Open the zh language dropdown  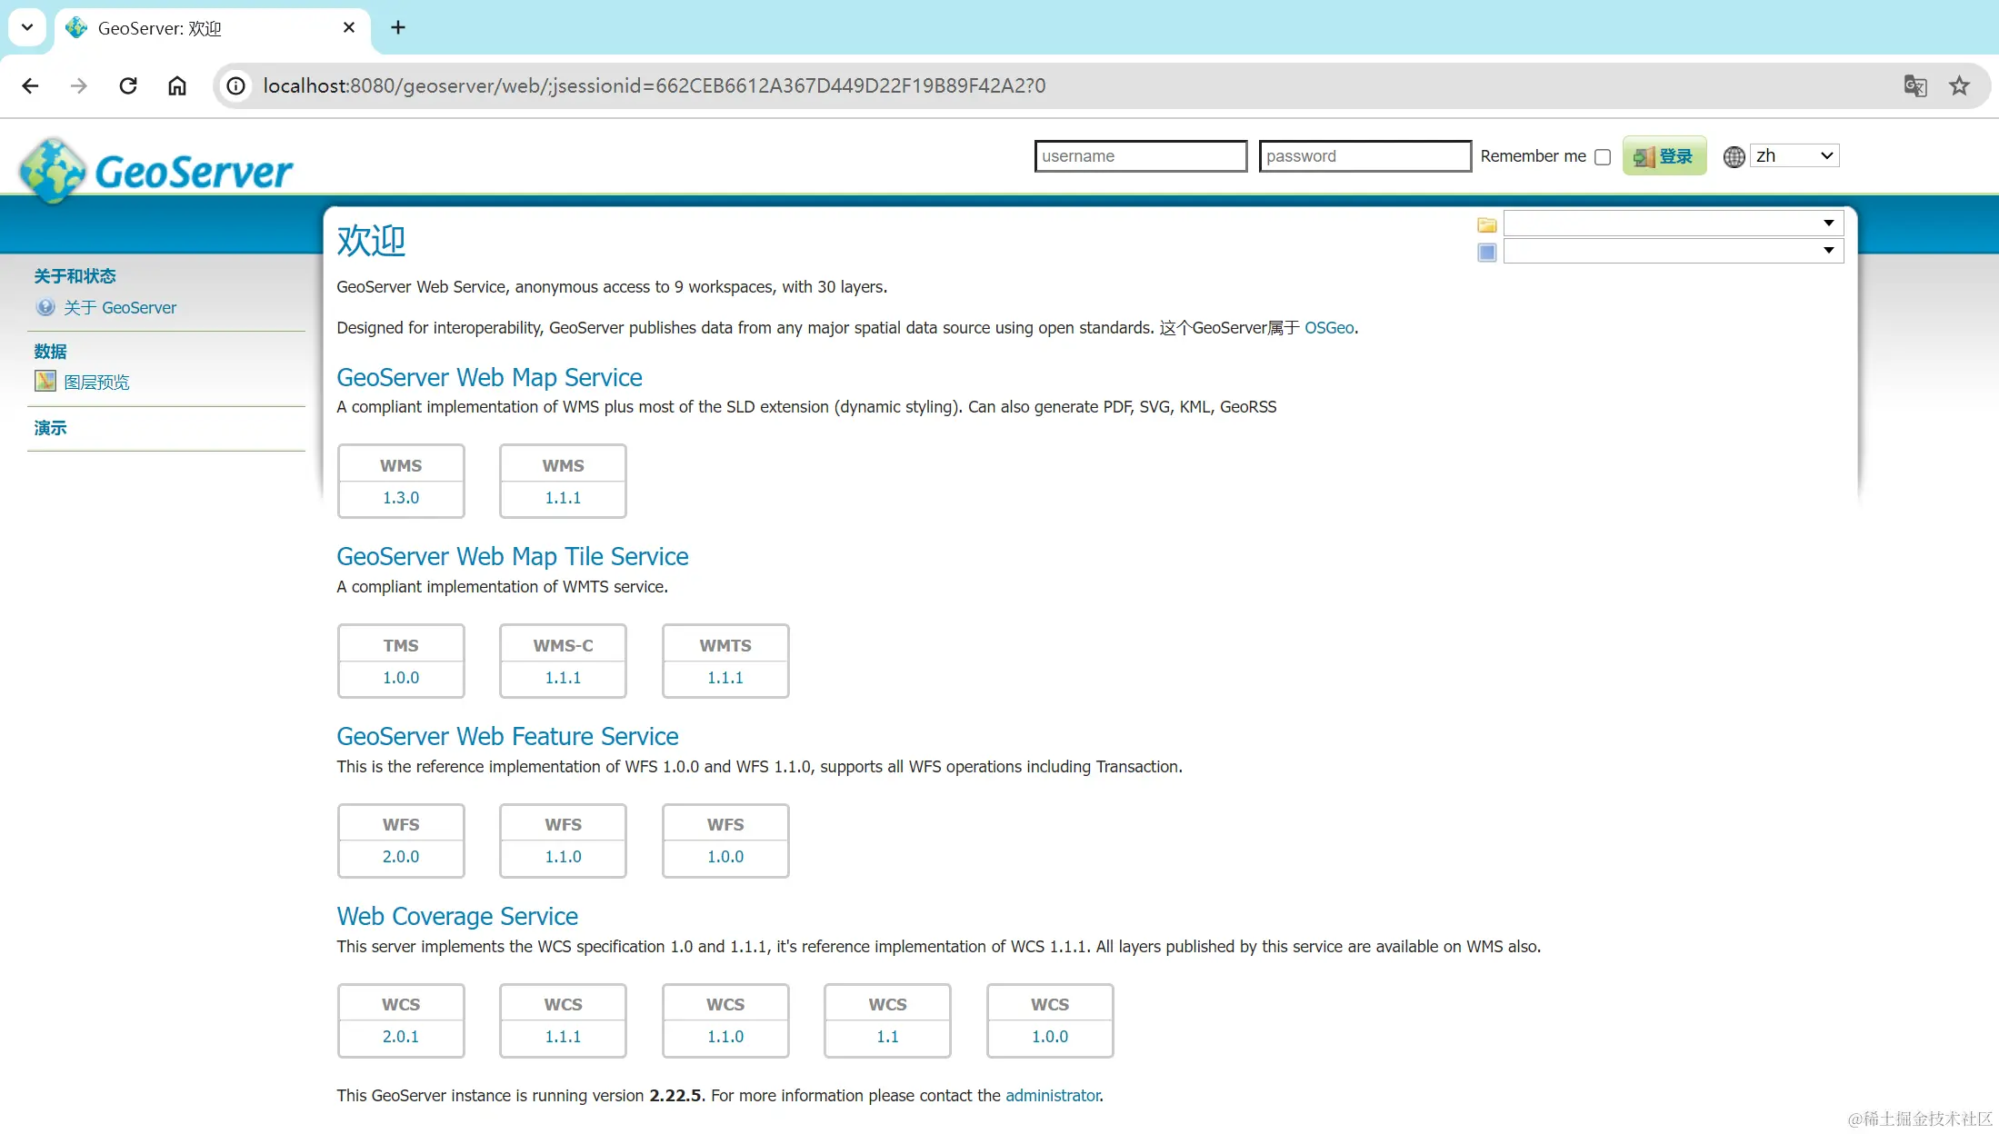1794,155
